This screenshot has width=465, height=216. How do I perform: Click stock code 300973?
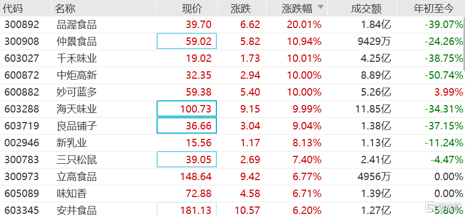[x=22, y=177]
